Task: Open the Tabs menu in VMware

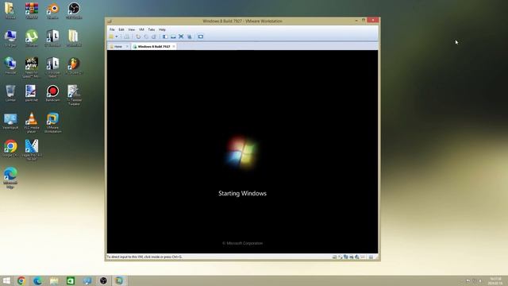Action: click(x=152, y=29)
